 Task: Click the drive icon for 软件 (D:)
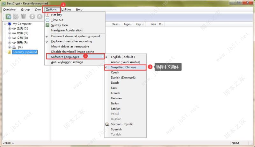click(14, 33)
